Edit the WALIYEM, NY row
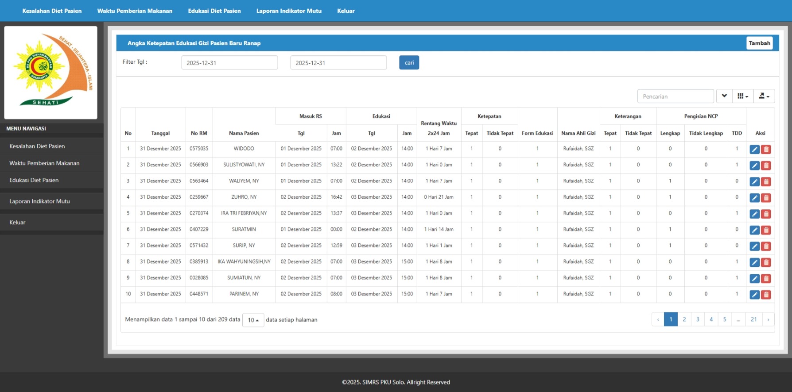This screenshot has height=392, width=792. (x=754, y=182)
